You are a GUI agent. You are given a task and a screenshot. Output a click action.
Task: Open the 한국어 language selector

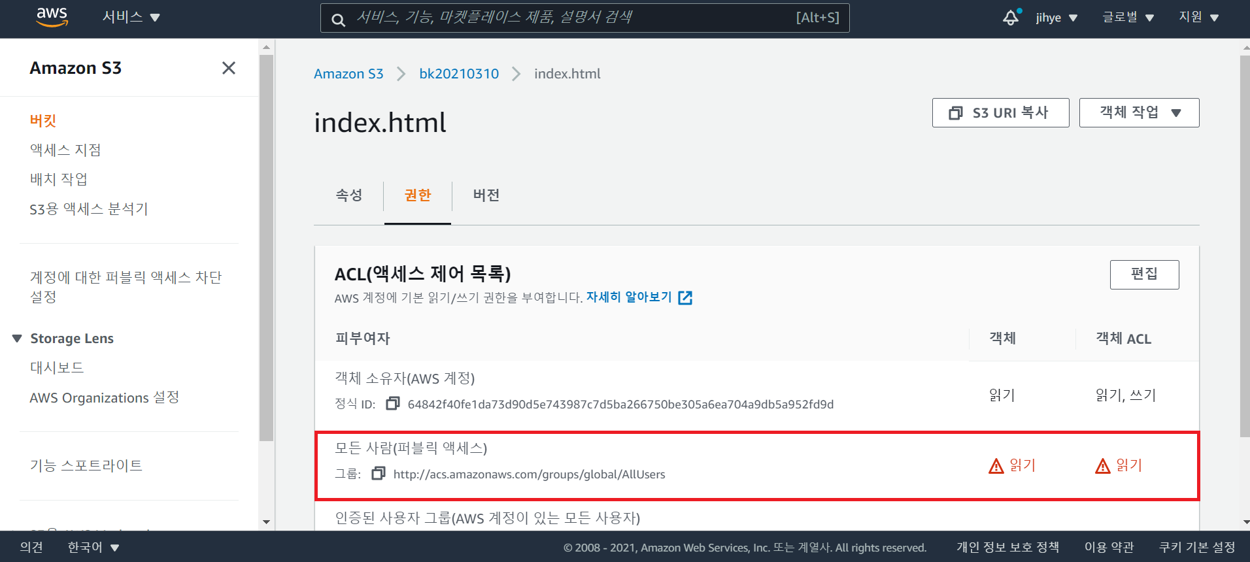coord(93,547)
